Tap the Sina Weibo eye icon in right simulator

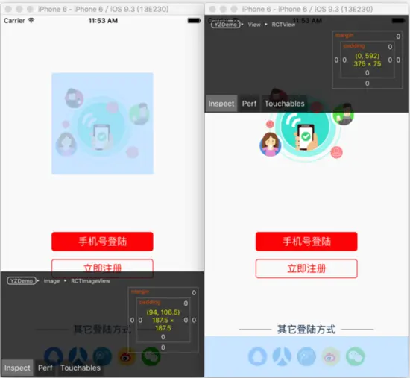[331, 356]
